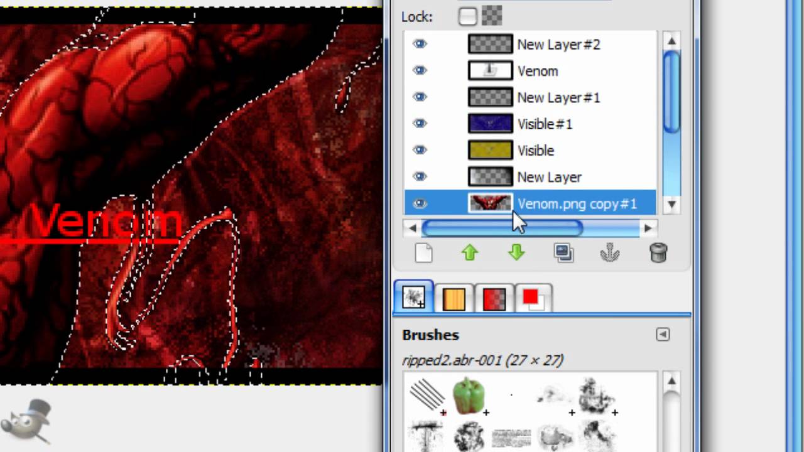The height and width of the screenshot is (452, 804).
Task: Toggle visibility of New Layer#1
Action: (x=420, y=97)
